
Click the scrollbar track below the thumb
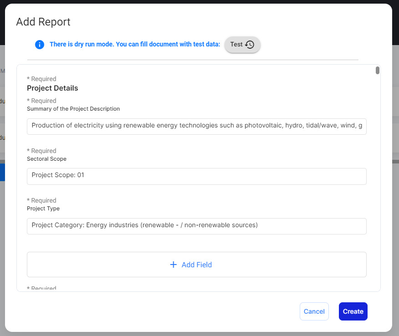(378, 182)
